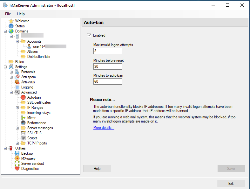Click the Minutes to auto-ban field
This screenshot has width=250, height=189.
click(x=108, y=81)
